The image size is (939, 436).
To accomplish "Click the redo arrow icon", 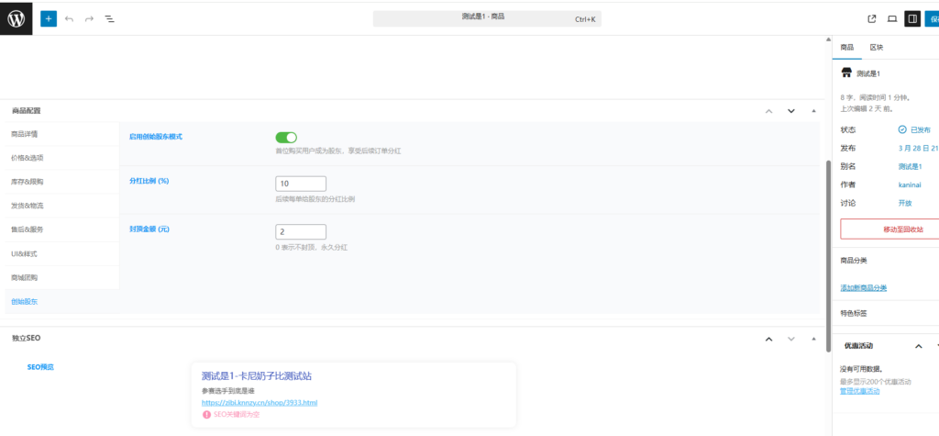I will pos(89,18).
